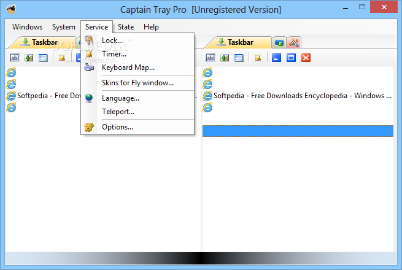Screen dimensions: 402x270
Task: Click the 'abl' text icon in left pane toolbar
Action: tap(15, 58)
